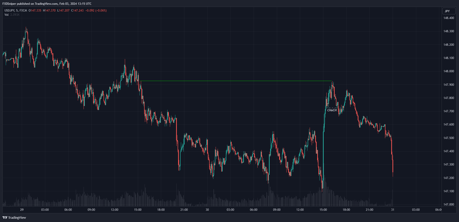Click the FXDSniper publisher header text
This screenshot has height=222, width=459.
coord(47,3)
